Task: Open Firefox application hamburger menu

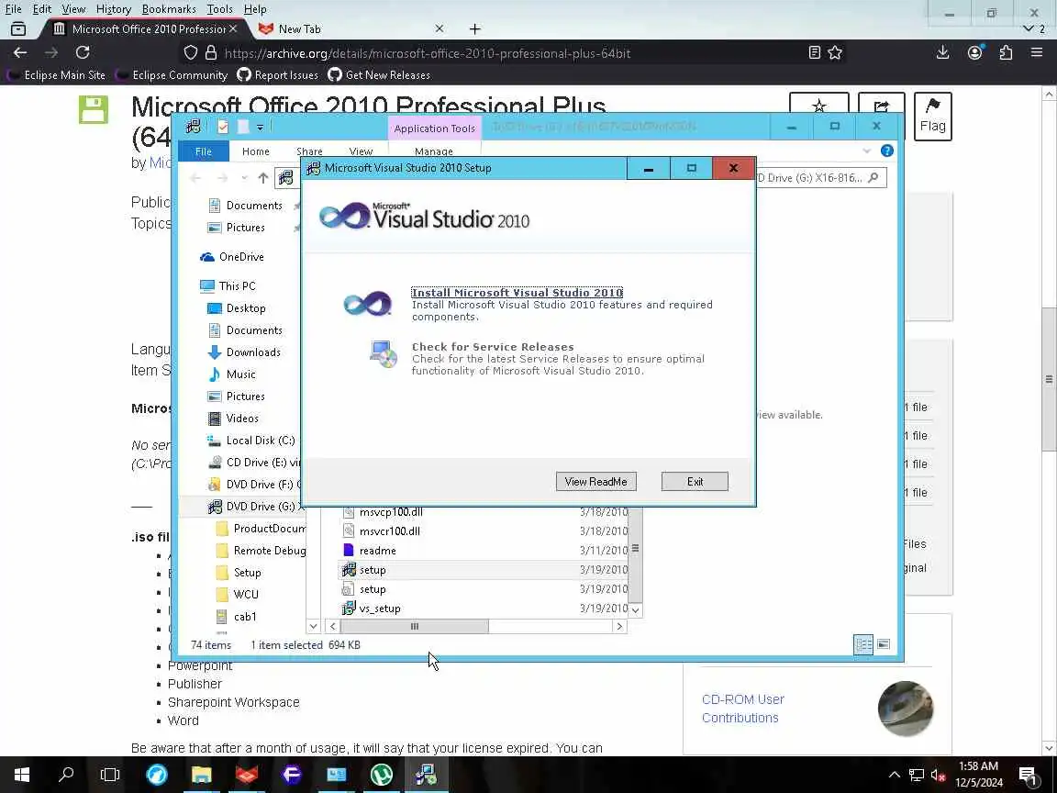Action: 1037,52
